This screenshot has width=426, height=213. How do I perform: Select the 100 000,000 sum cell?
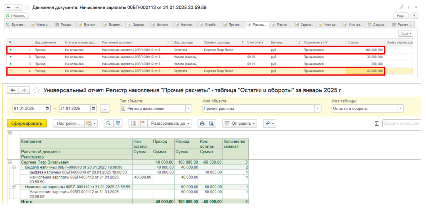366,50
